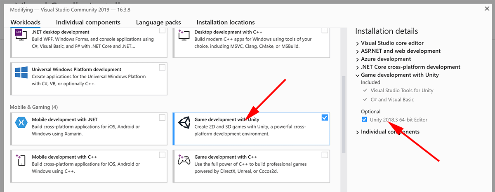The height and width of the screenshot is (192, 495).
Task: Click the Visual Studio Tools for Unity item
Action: click(x=402, y=90)
